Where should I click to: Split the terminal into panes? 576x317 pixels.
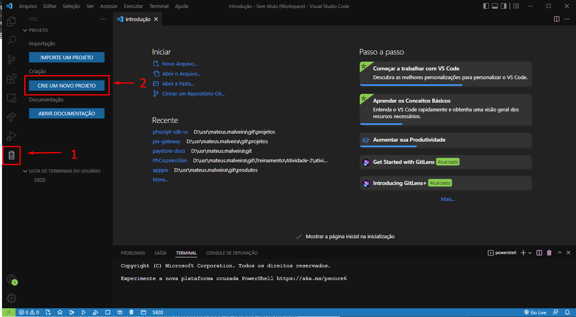coord(539,253)
